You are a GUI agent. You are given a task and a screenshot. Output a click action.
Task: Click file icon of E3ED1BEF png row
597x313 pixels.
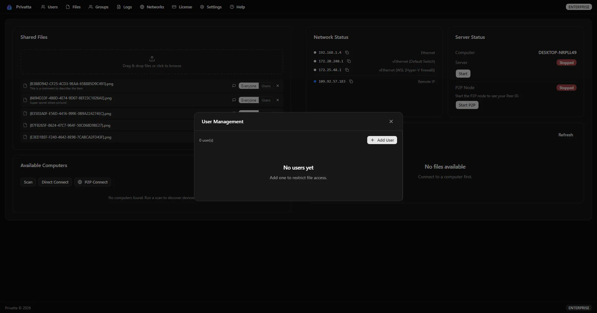tap(25, 137)
